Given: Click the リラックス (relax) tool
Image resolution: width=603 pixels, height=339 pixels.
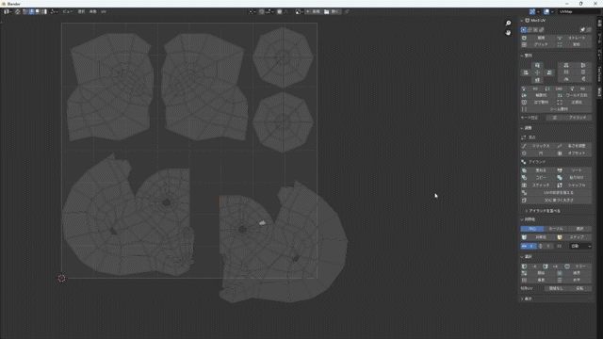Looking at the screenshot, I should pos(537,146).
